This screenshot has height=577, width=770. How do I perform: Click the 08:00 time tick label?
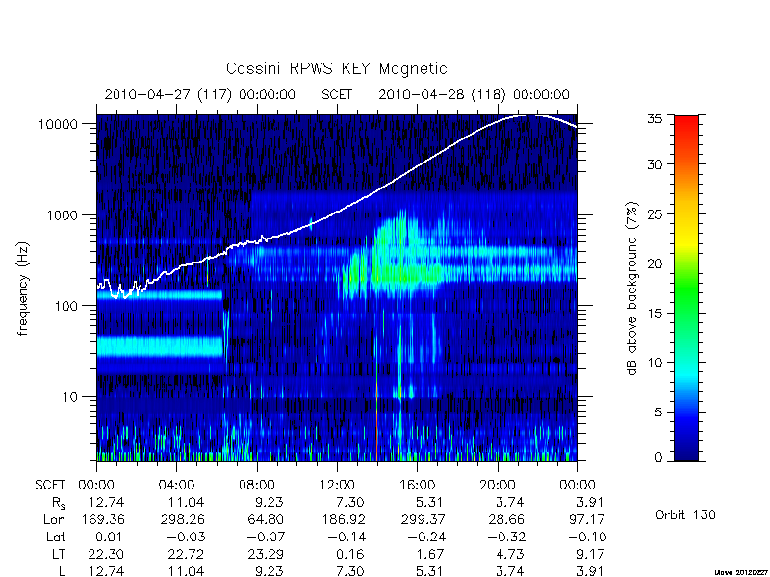[x=257, y=485]
